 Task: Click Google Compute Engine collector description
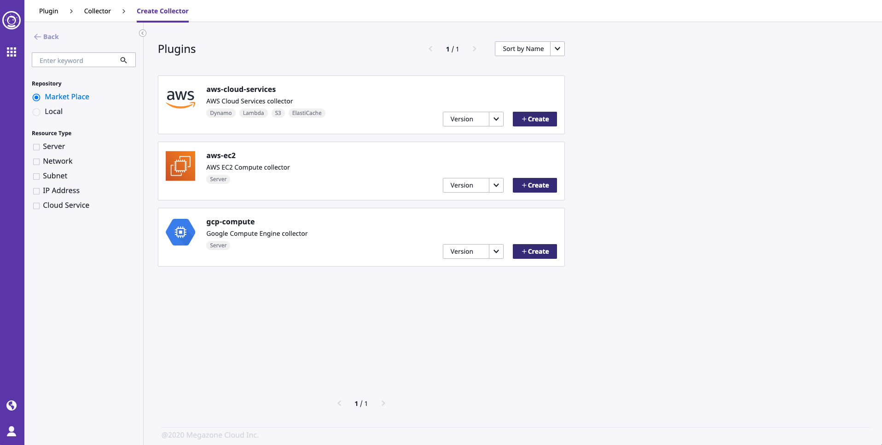coord(257,234)
